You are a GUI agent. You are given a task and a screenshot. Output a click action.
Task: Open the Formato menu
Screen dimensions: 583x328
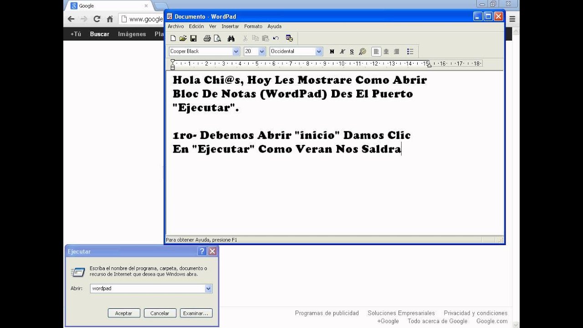(253, 26)
